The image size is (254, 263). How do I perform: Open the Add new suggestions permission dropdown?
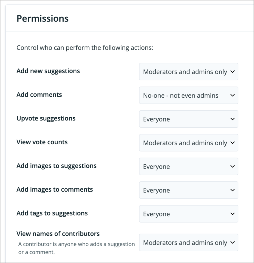click(189, 72)
